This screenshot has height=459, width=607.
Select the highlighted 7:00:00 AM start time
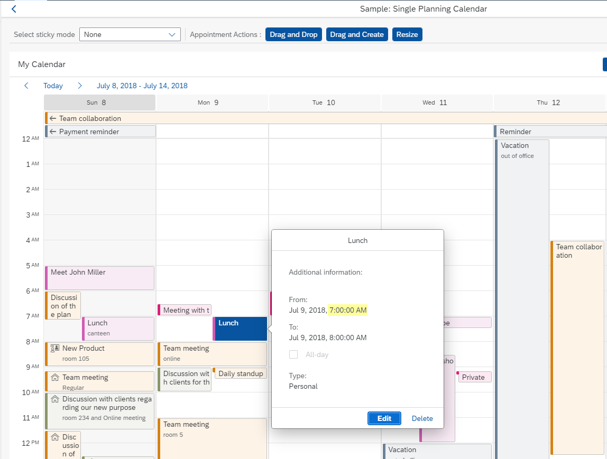pos(348,310)
